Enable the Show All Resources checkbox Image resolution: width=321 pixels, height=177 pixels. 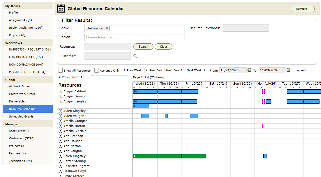(60, 70)
